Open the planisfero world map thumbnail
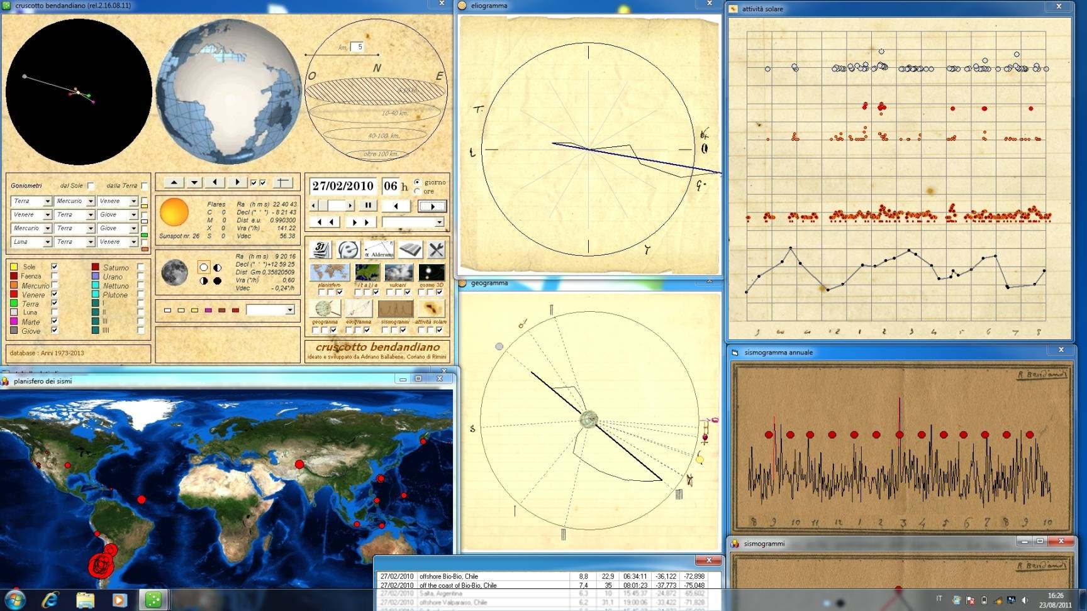This screenshot has width=1087, height=611. 329,273
